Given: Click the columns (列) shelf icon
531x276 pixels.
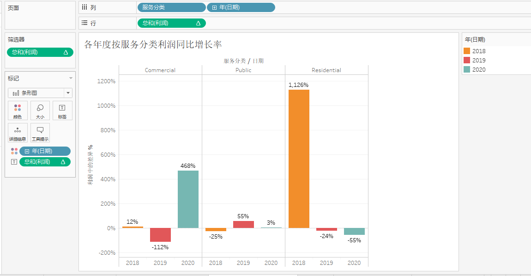Looking at the screenshot, I should click(84, 7).
